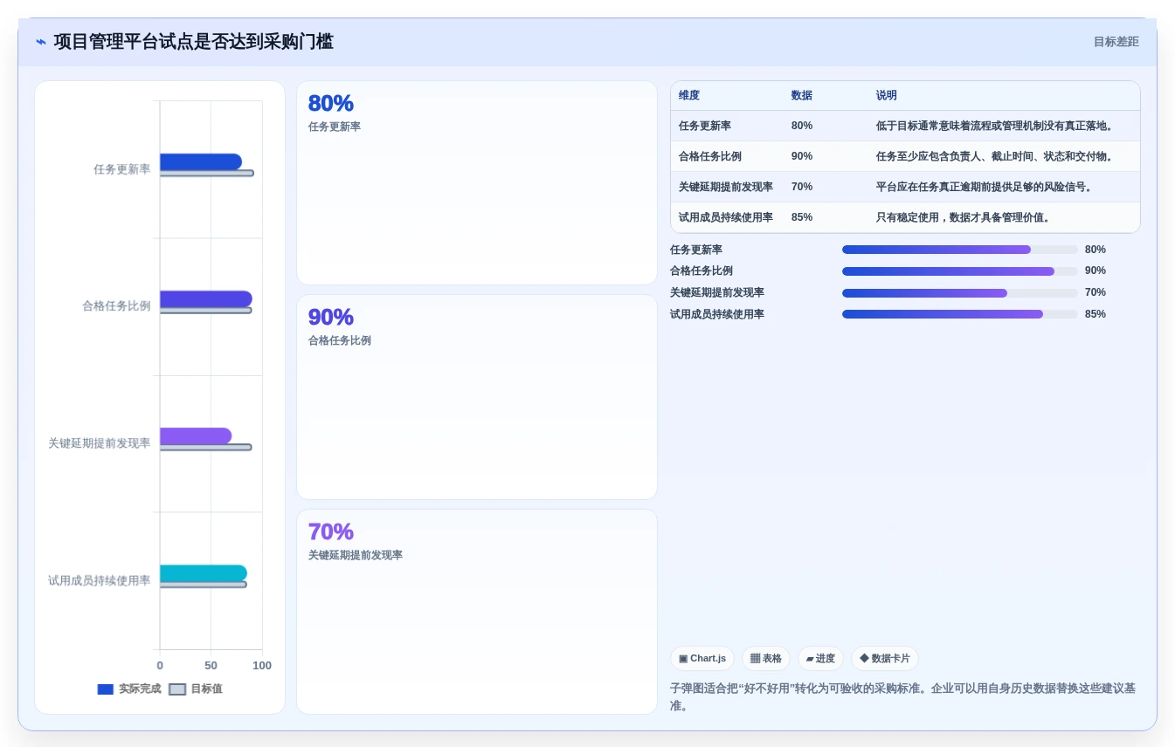The width and height of the screenshot is (1175, 747).
Task: Click the 85% label next to progress bar
Action: [x=1096, y=314]
